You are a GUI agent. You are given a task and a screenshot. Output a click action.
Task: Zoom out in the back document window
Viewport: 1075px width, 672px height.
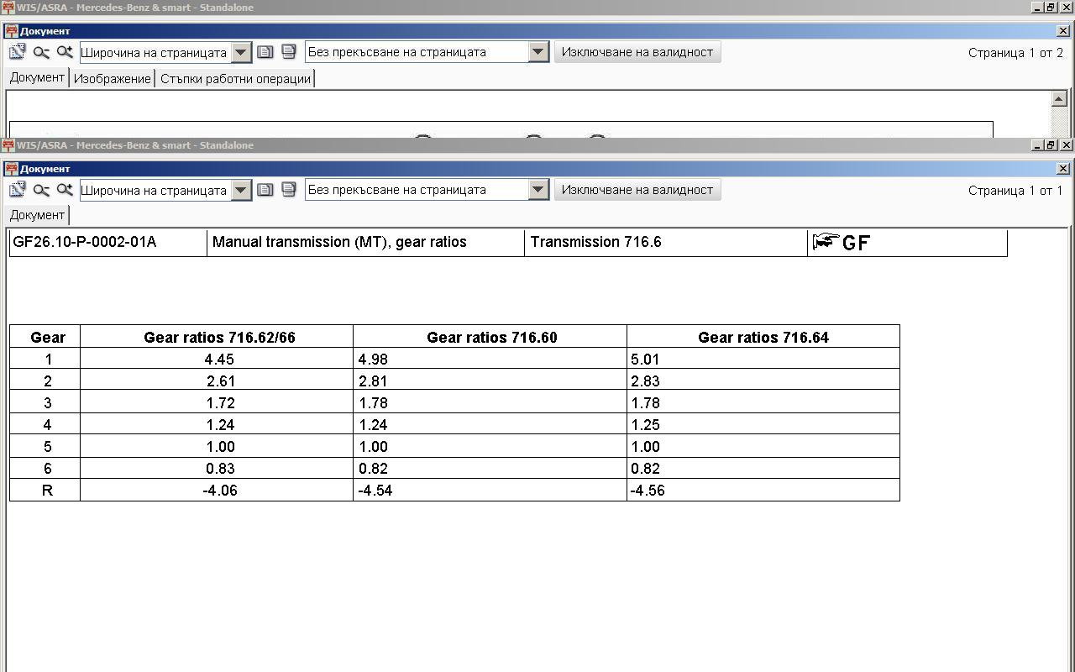(41, 52)
